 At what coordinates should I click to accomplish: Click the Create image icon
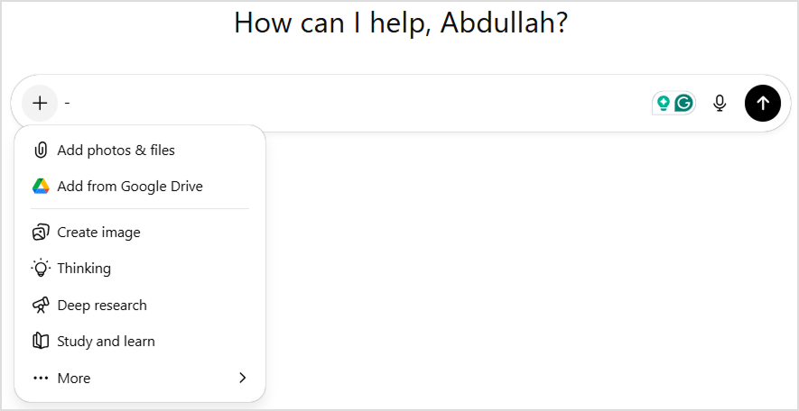click(x=41, y=233)
